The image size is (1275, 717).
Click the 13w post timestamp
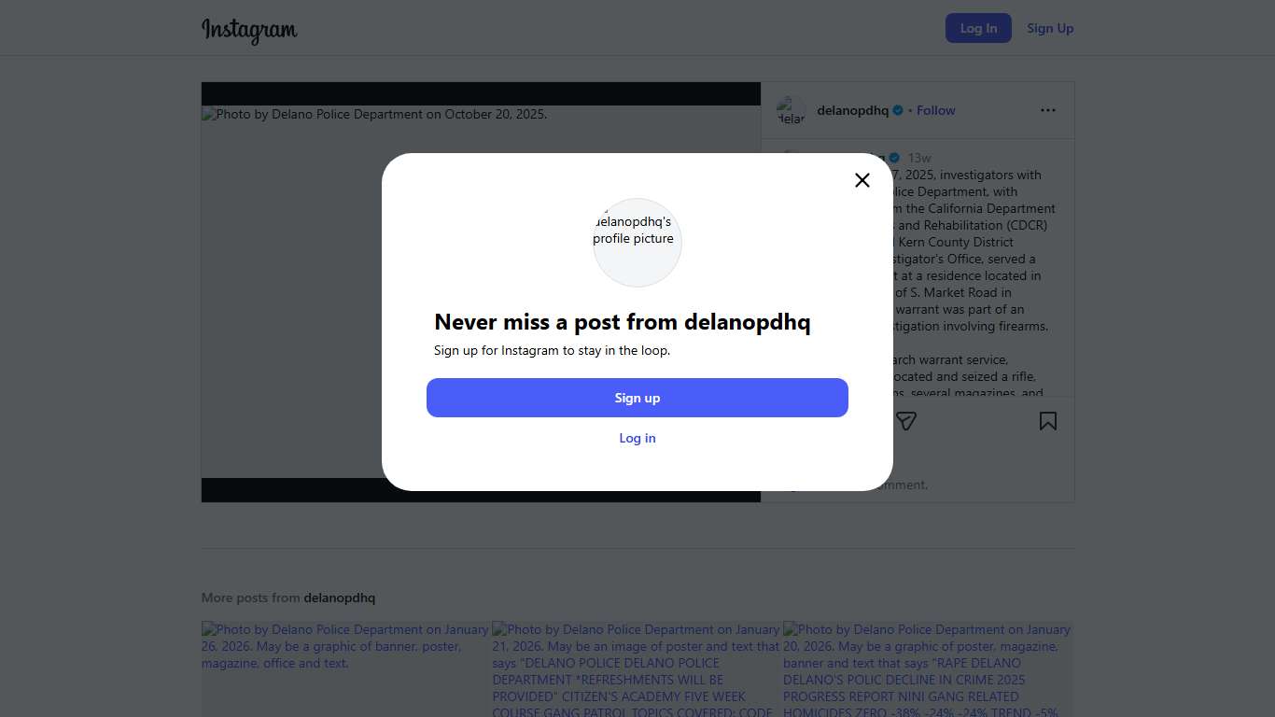pos(919,158)
